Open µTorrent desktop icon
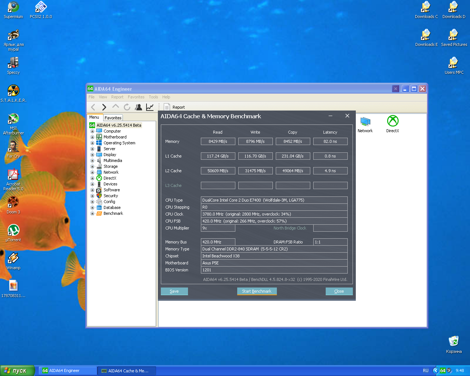The width and height of the screenshot is (470, 376). (13, 233)
